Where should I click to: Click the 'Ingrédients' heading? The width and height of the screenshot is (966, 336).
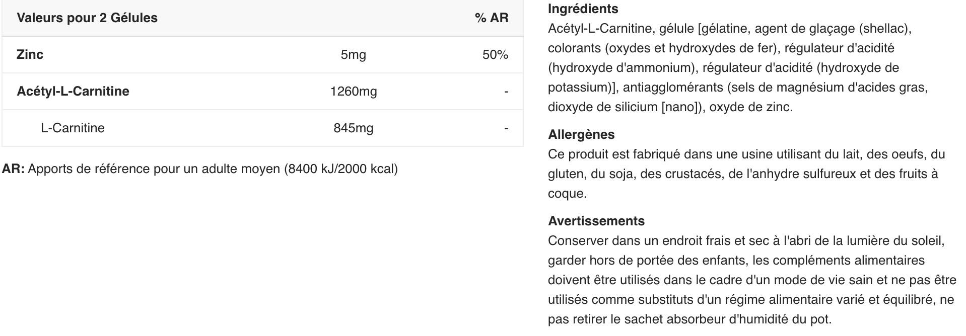point(583,9)
